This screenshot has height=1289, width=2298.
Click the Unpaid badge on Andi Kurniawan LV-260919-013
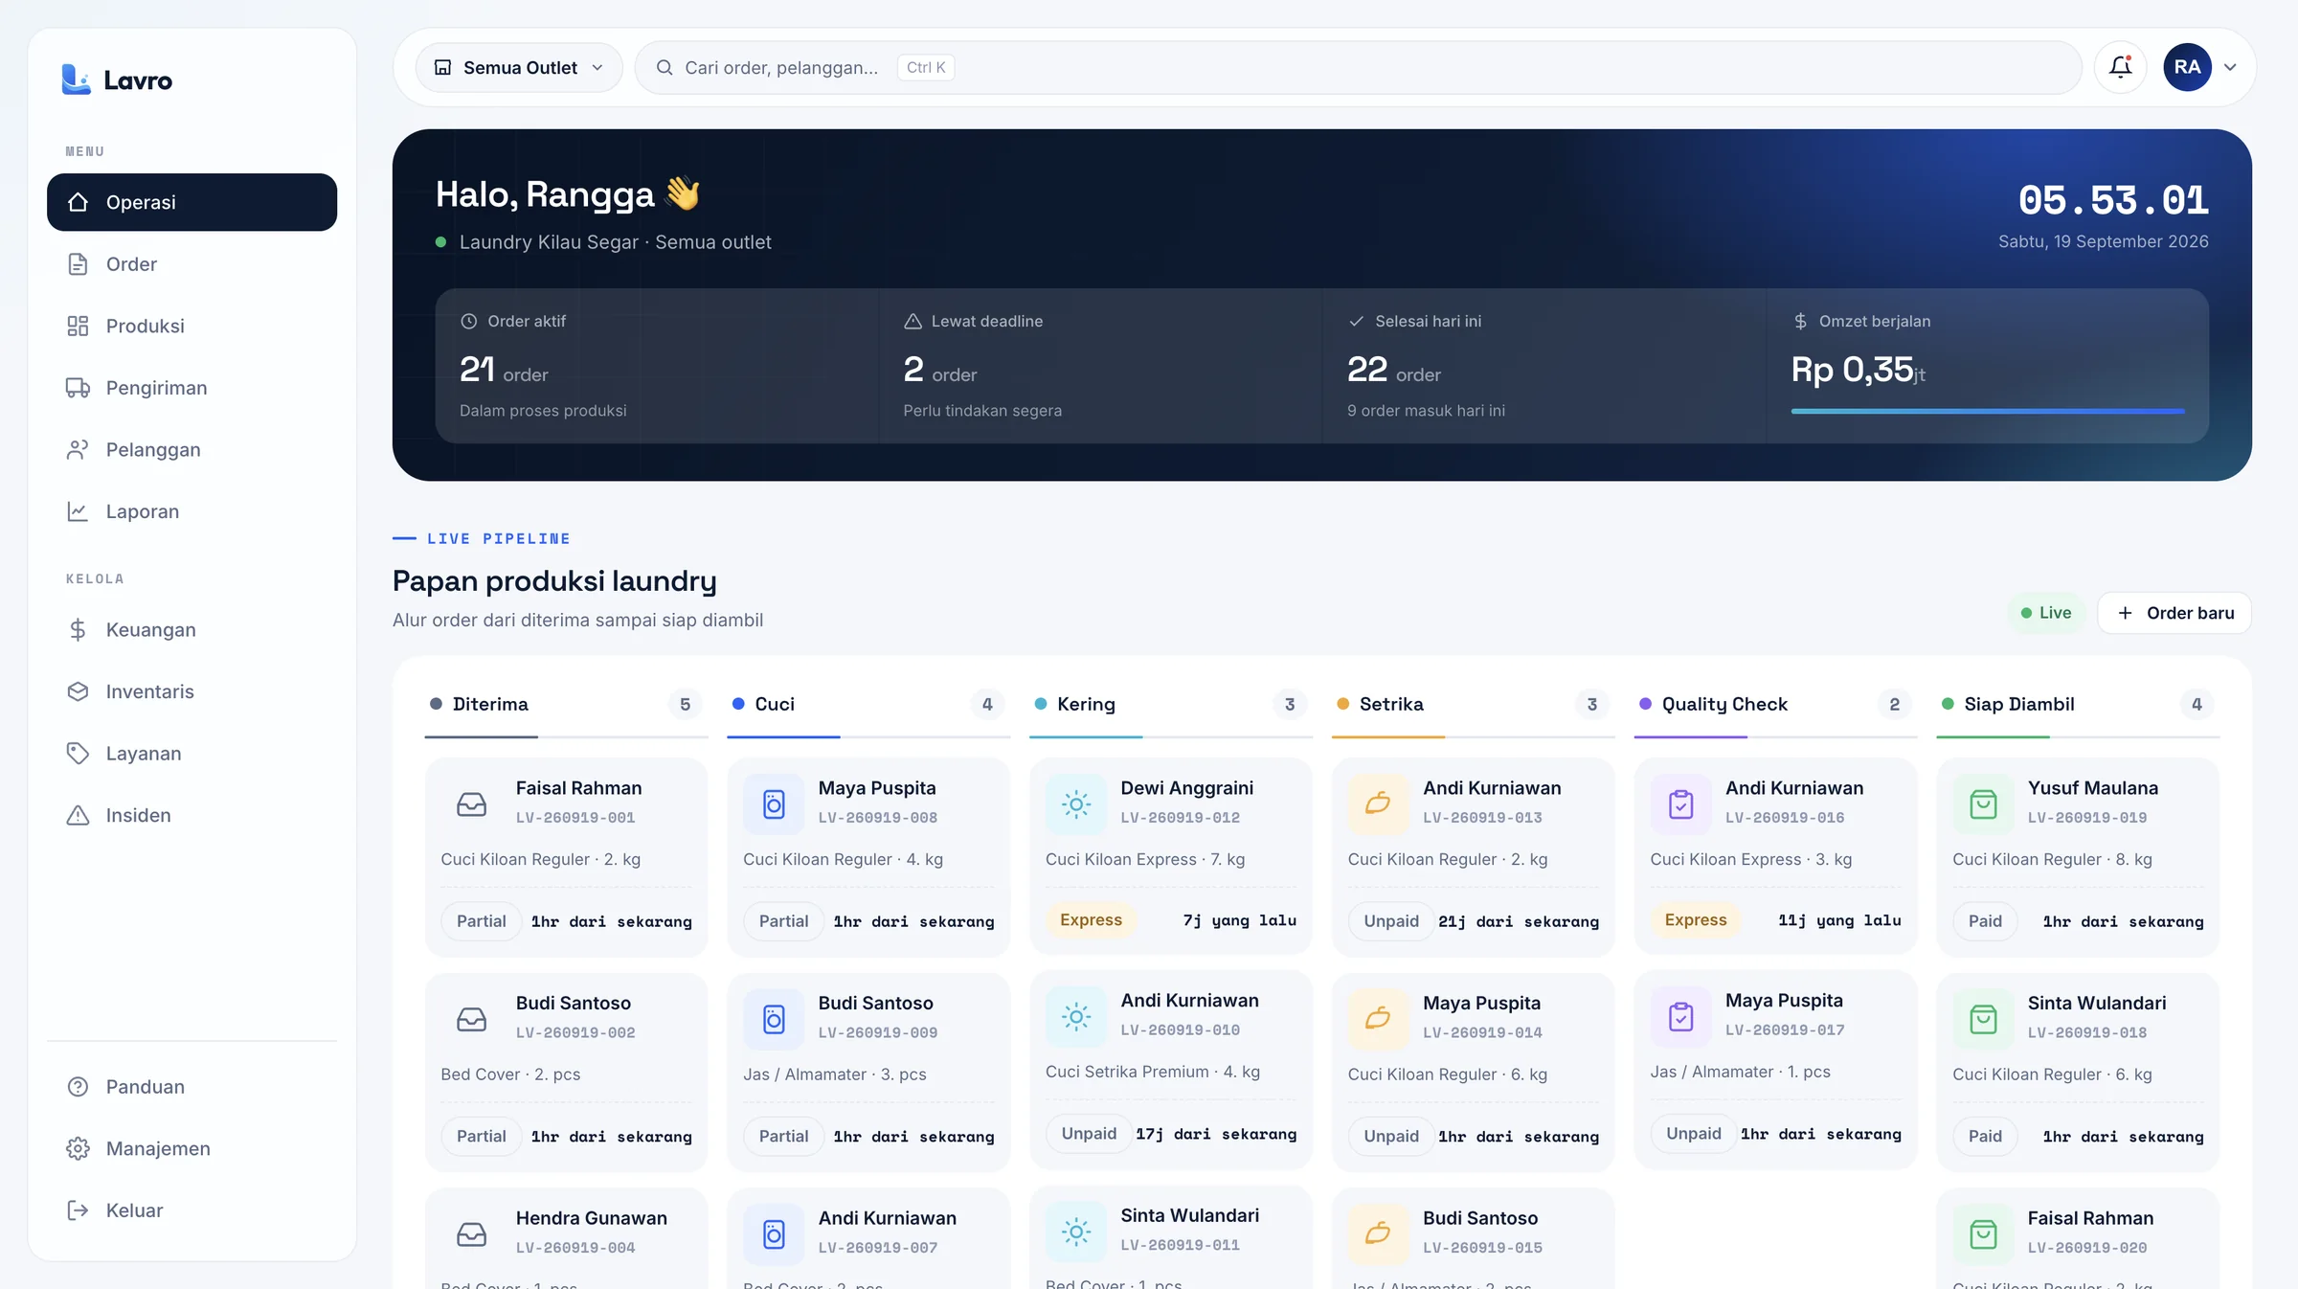[x=1391, y=921]
